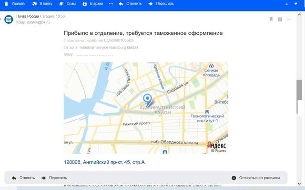Open the three-dots menu in top toolbar
The height and width of the screenshot is (190, 305).
(x=111, y=4)
